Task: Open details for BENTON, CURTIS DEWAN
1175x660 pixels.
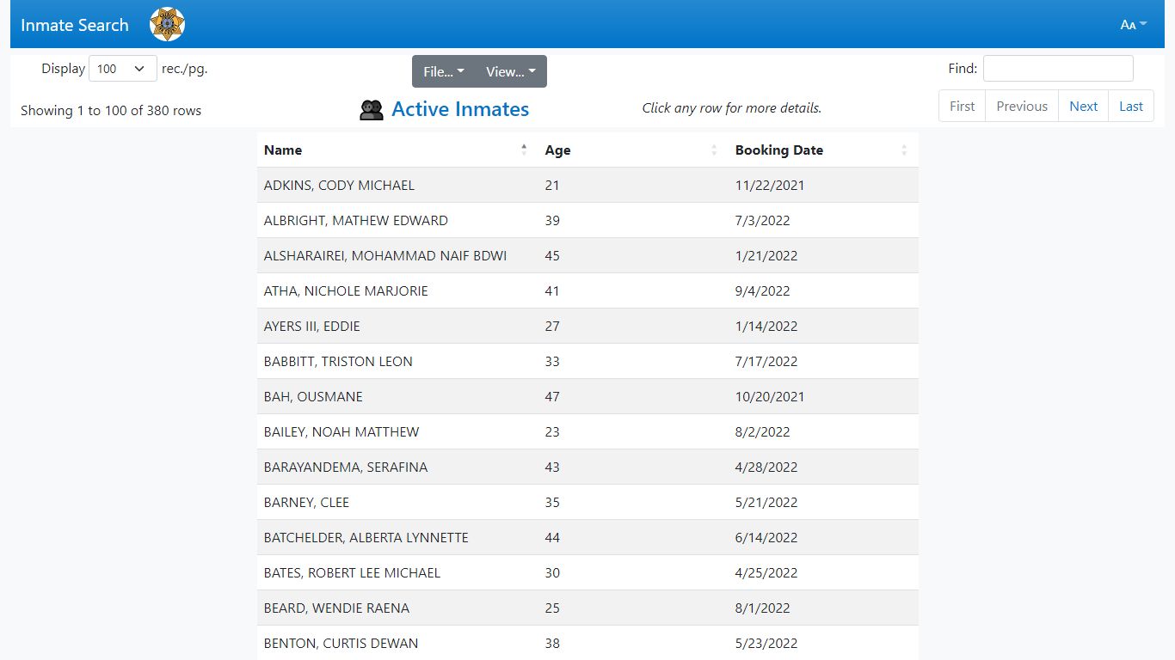Action: (587, 643)
